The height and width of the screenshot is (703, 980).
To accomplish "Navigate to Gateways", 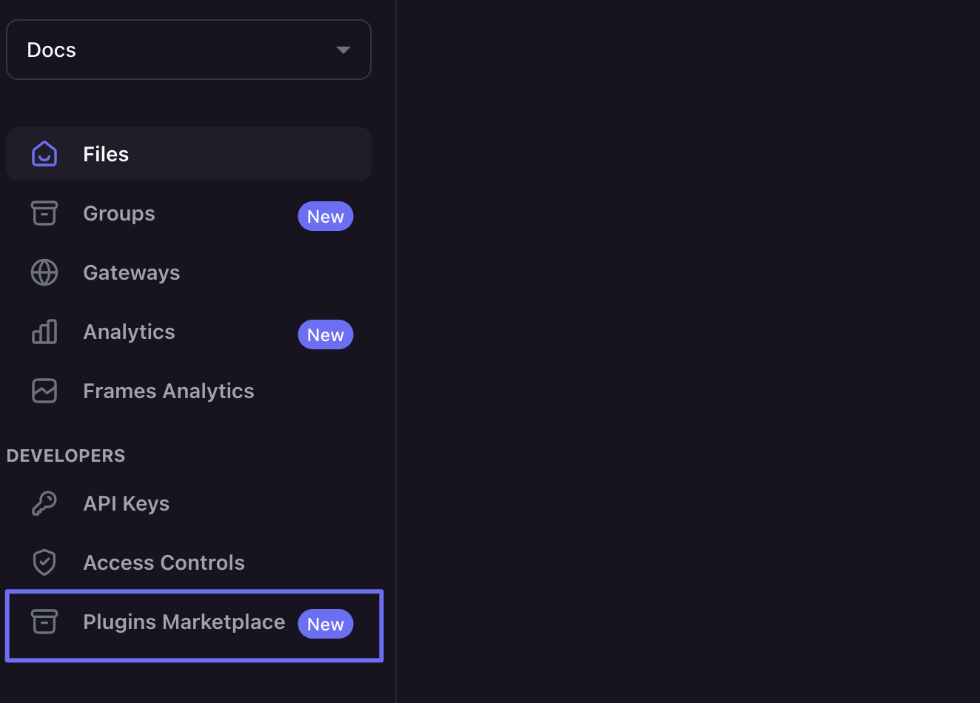I will pos(132,272).
